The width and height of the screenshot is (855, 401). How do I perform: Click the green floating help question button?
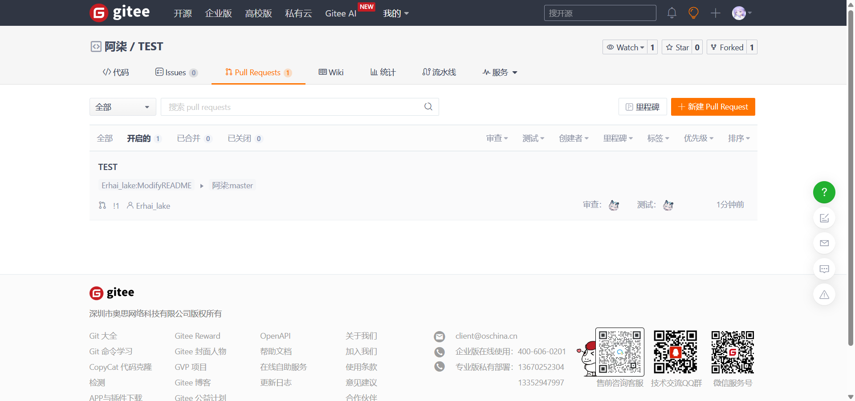pyautogui.click(x=824, y=192)
